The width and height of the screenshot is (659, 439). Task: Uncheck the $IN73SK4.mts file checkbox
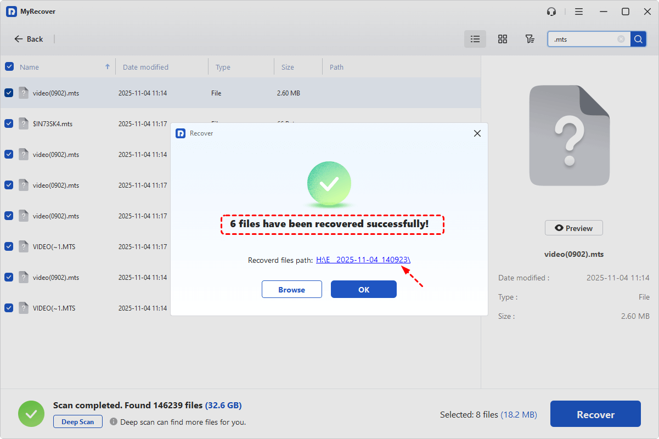pos(9,124)
